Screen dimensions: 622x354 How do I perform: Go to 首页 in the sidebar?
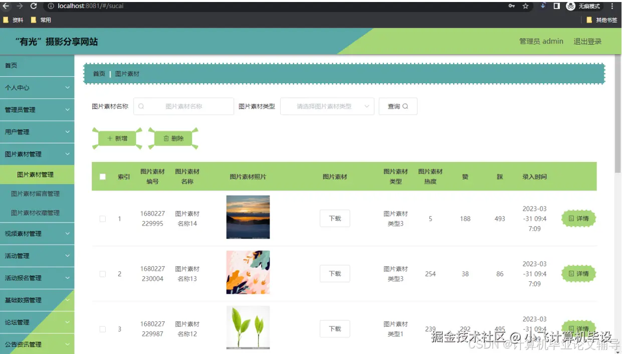(37, 65)
